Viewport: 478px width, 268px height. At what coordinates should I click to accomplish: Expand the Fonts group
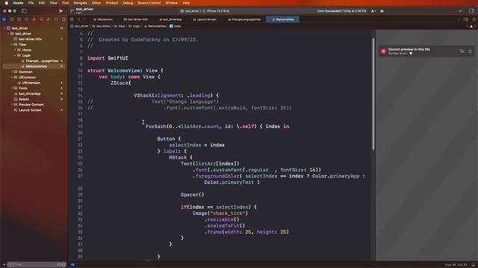click(12, 89)
